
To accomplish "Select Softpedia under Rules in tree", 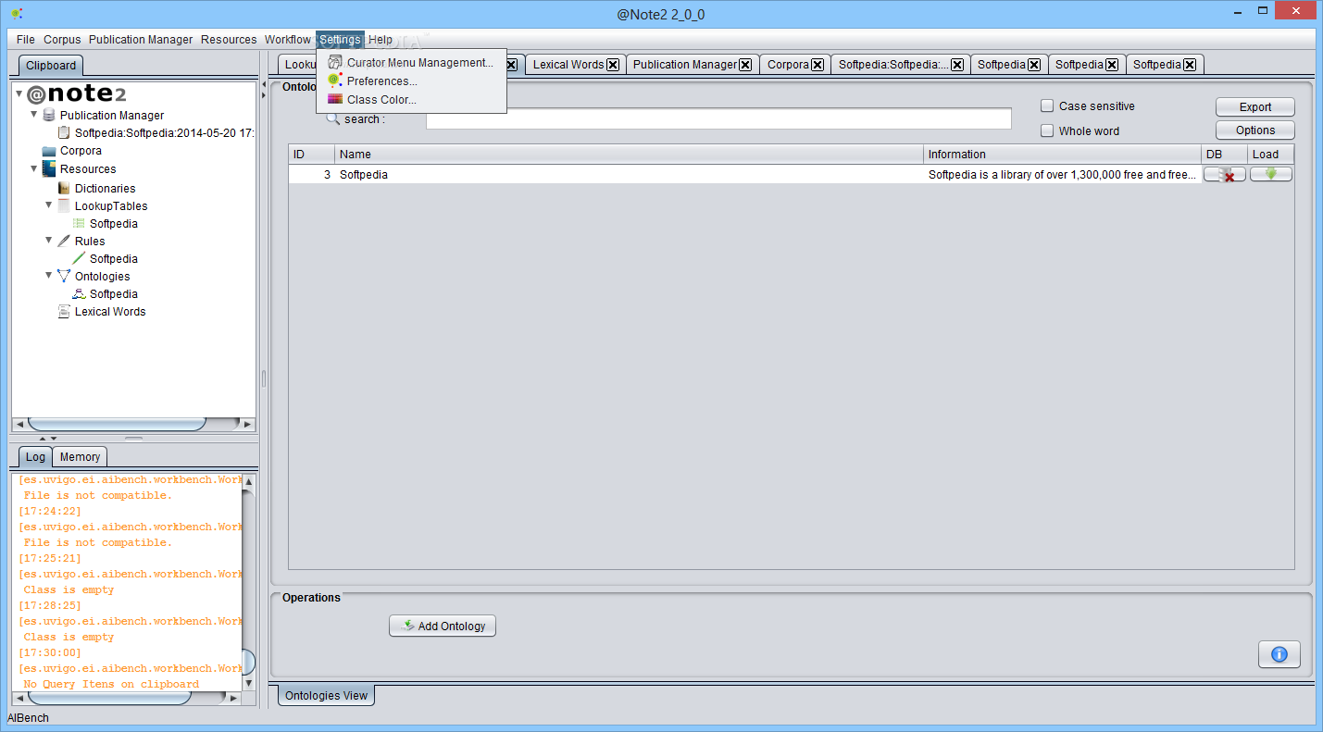I will coord(113,259).
